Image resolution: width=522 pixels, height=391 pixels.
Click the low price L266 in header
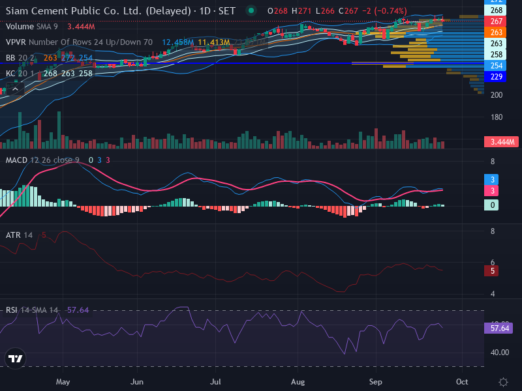(x=325, y=11)
